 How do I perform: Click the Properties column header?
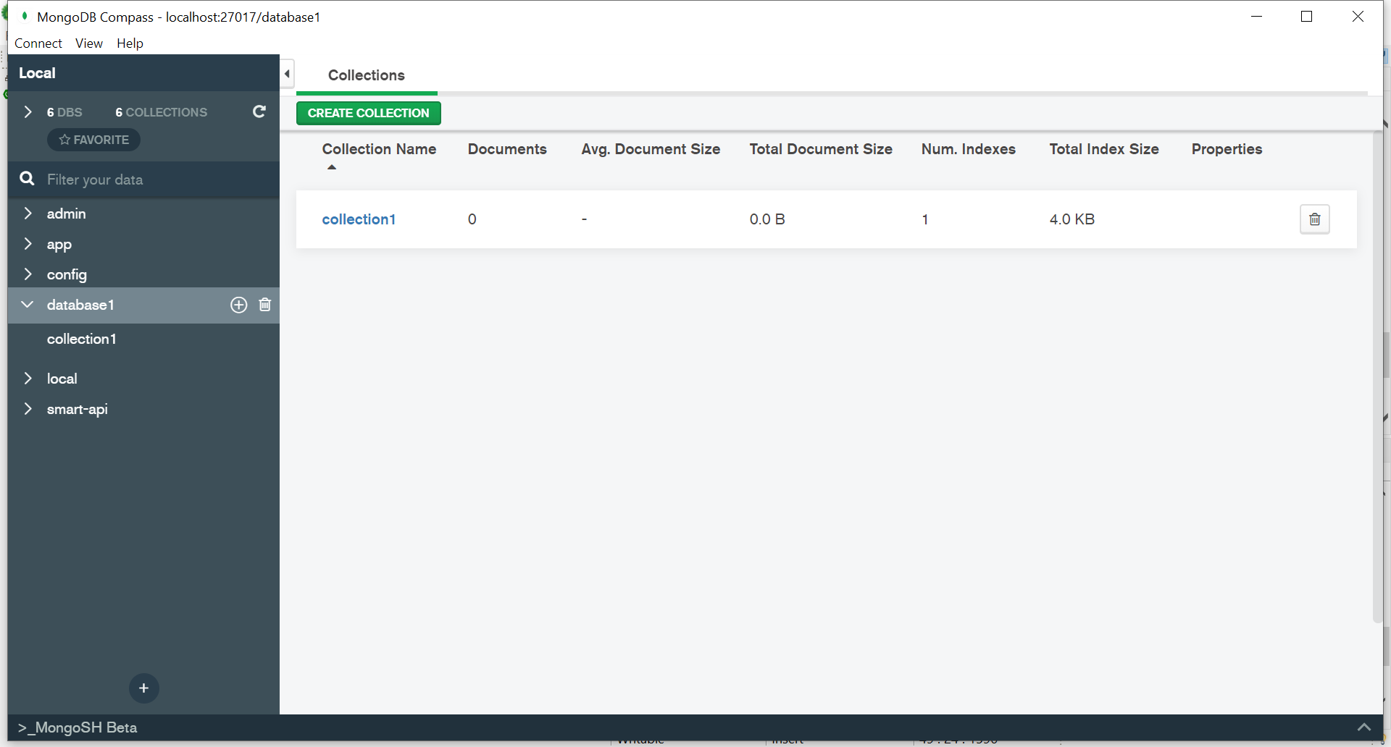(1227, 149)
